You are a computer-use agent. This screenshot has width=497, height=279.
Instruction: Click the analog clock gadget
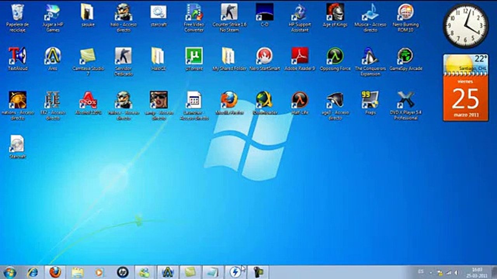click(x=466, y=26)
